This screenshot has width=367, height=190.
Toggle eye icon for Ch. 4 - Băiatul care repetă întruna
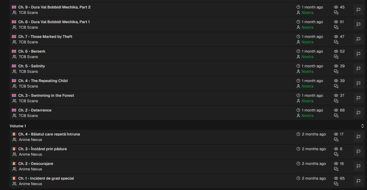click(x=336, y=134)
